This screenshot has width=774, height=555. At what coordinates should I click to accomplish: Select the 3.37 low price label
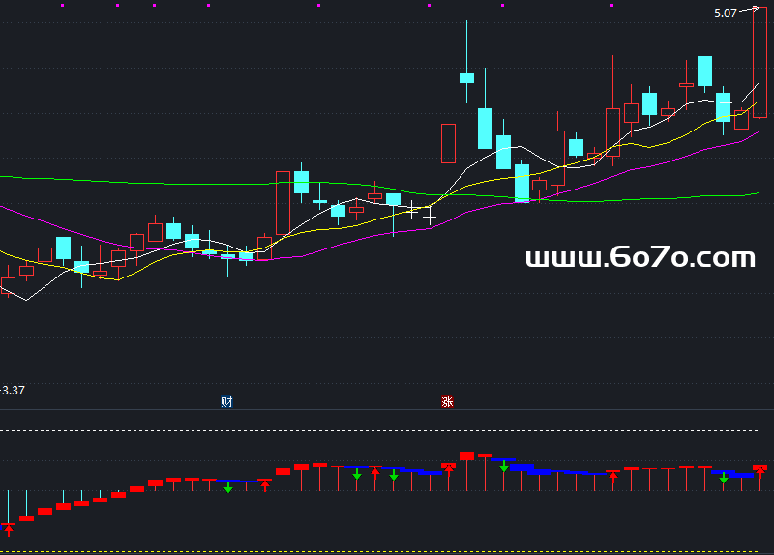(x=14, y=391)
